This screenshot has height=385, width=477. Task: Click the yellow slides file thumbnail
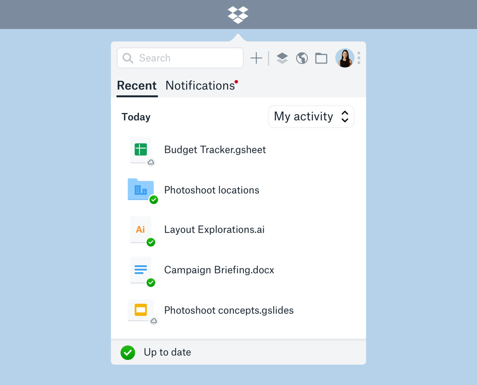click(141, 310)
